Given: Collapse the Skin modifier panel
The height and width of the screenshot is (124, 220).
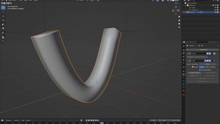Looking at the screenshot, I should (188, 61).
